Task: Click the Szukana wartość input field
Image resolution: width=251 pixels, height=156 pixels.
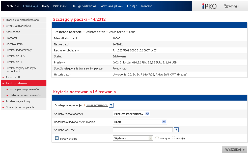Action: click(x=143, y=130)
